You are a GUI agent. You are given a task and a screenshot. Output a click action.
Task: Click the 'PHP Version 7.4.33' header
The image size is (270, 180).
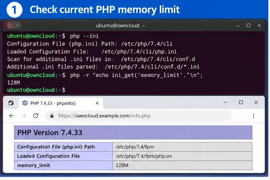pos(133,133)
